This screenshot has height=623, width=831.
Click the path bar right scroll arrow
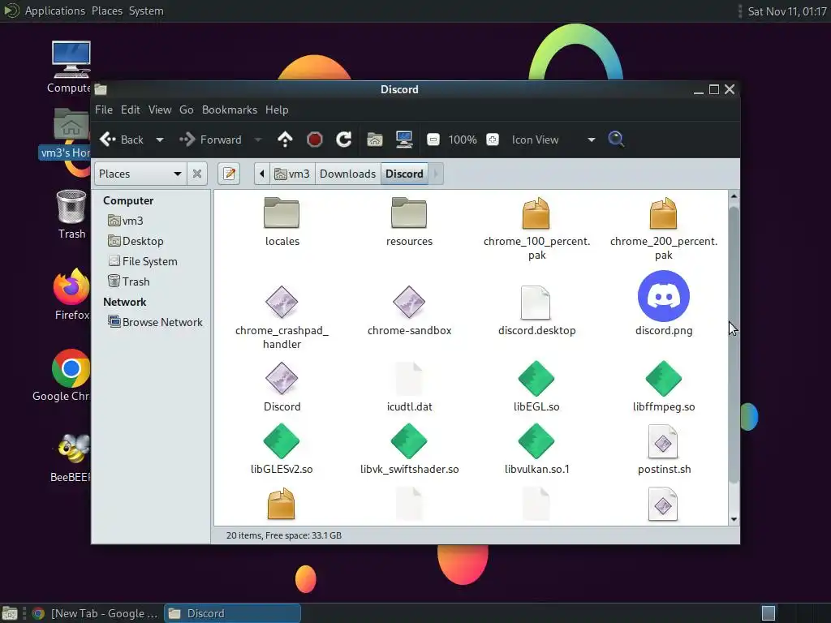pyautogui.click(x=436, y=174)
